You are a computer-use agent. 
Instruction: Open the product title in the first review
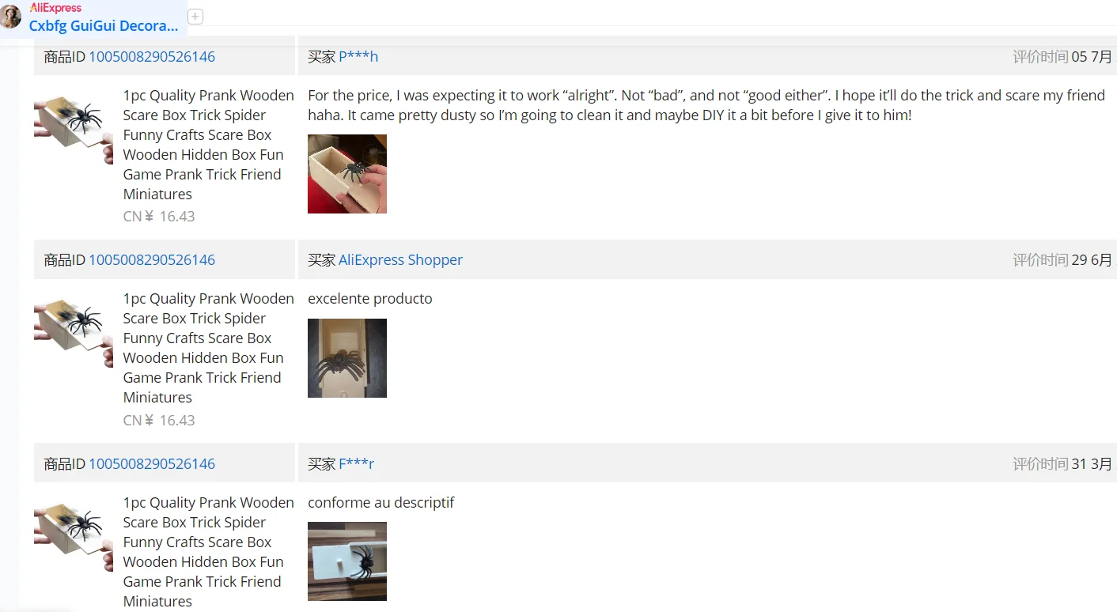click(x=209, y=145)
